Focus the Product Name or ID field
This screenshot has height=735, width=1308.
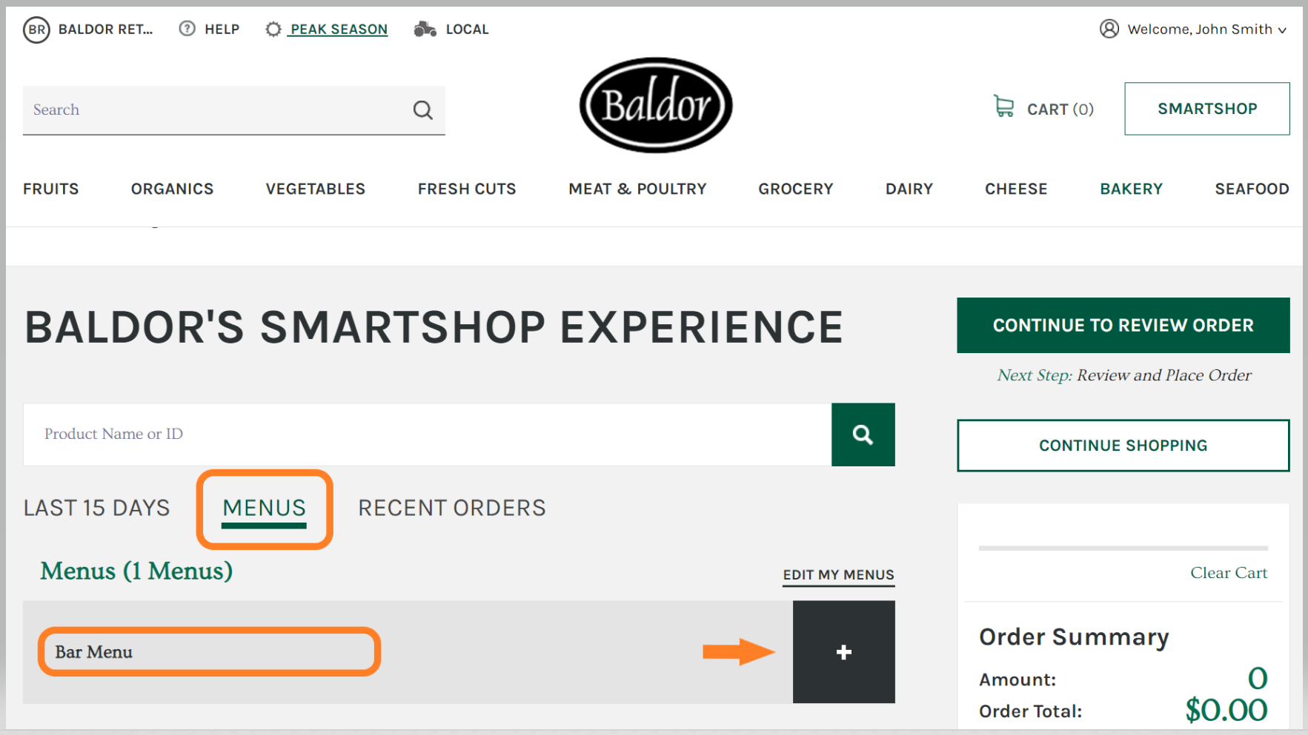pyautogui.click(x=427, y=434)
